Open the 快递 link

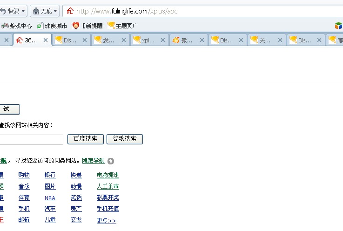tap(76, 175)
